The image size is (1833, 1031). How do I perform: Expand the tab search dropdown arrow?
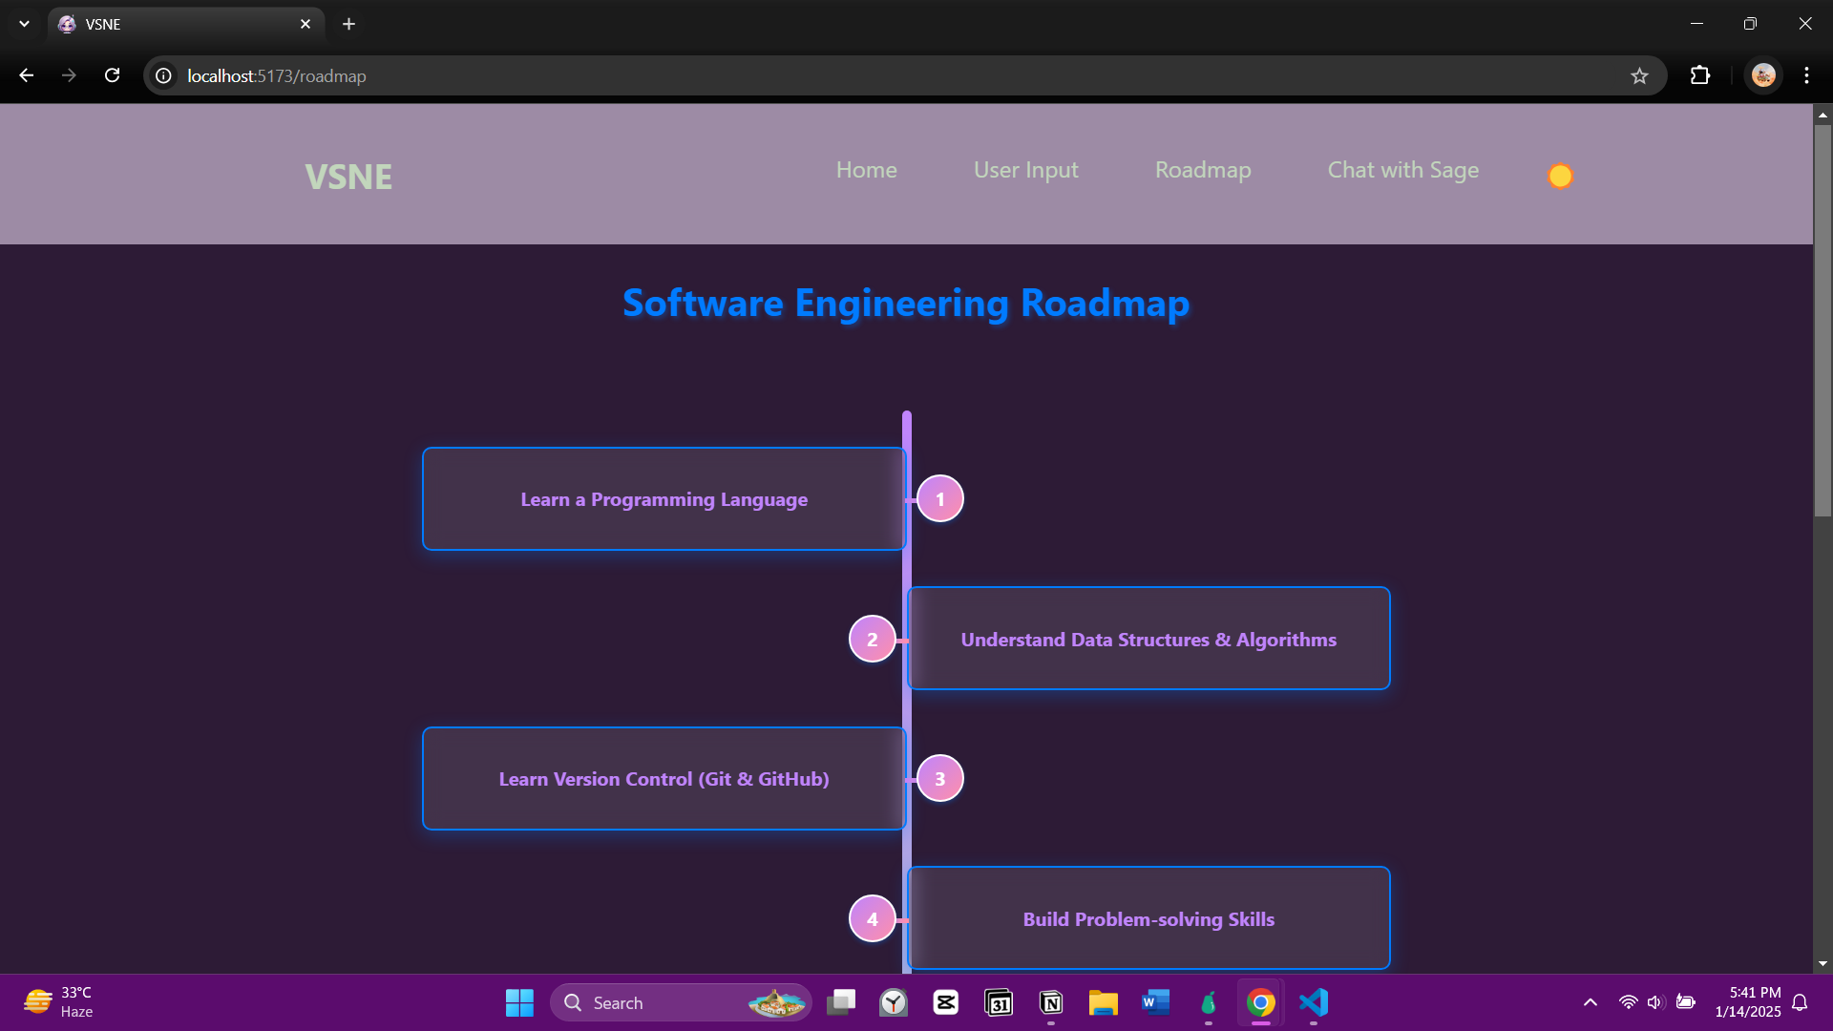pos(24,24)
